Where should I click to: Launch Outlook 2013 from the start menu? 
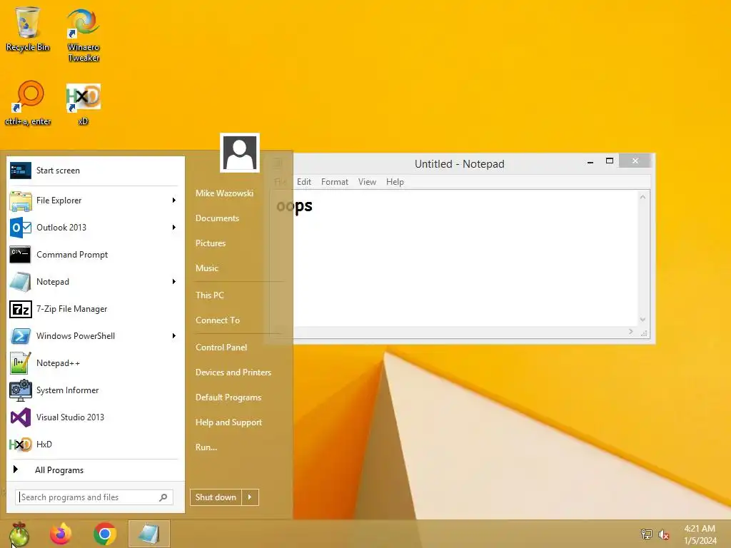tap(94, 228)
